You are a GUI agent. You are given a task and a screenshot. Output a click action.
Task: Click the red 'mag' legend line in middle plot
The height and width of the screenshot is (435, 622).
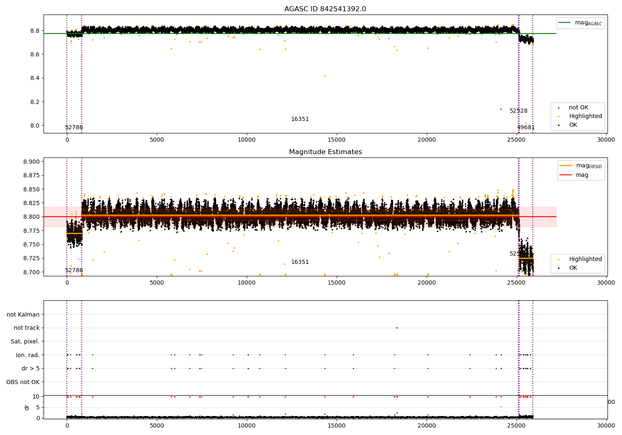point(566,175)
